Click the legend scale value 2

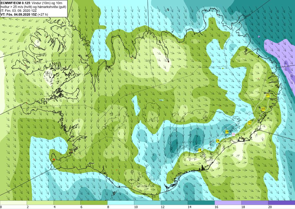(x=28, y=207)
